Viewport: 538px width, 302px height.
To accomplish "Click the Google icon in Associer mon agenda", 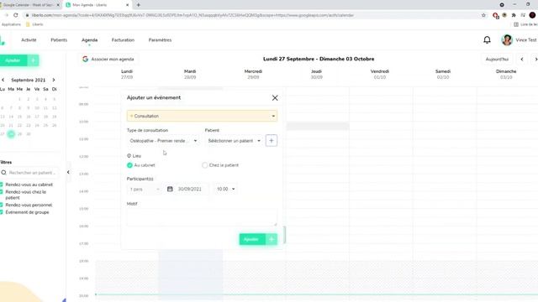I will (x=85, y=59).
